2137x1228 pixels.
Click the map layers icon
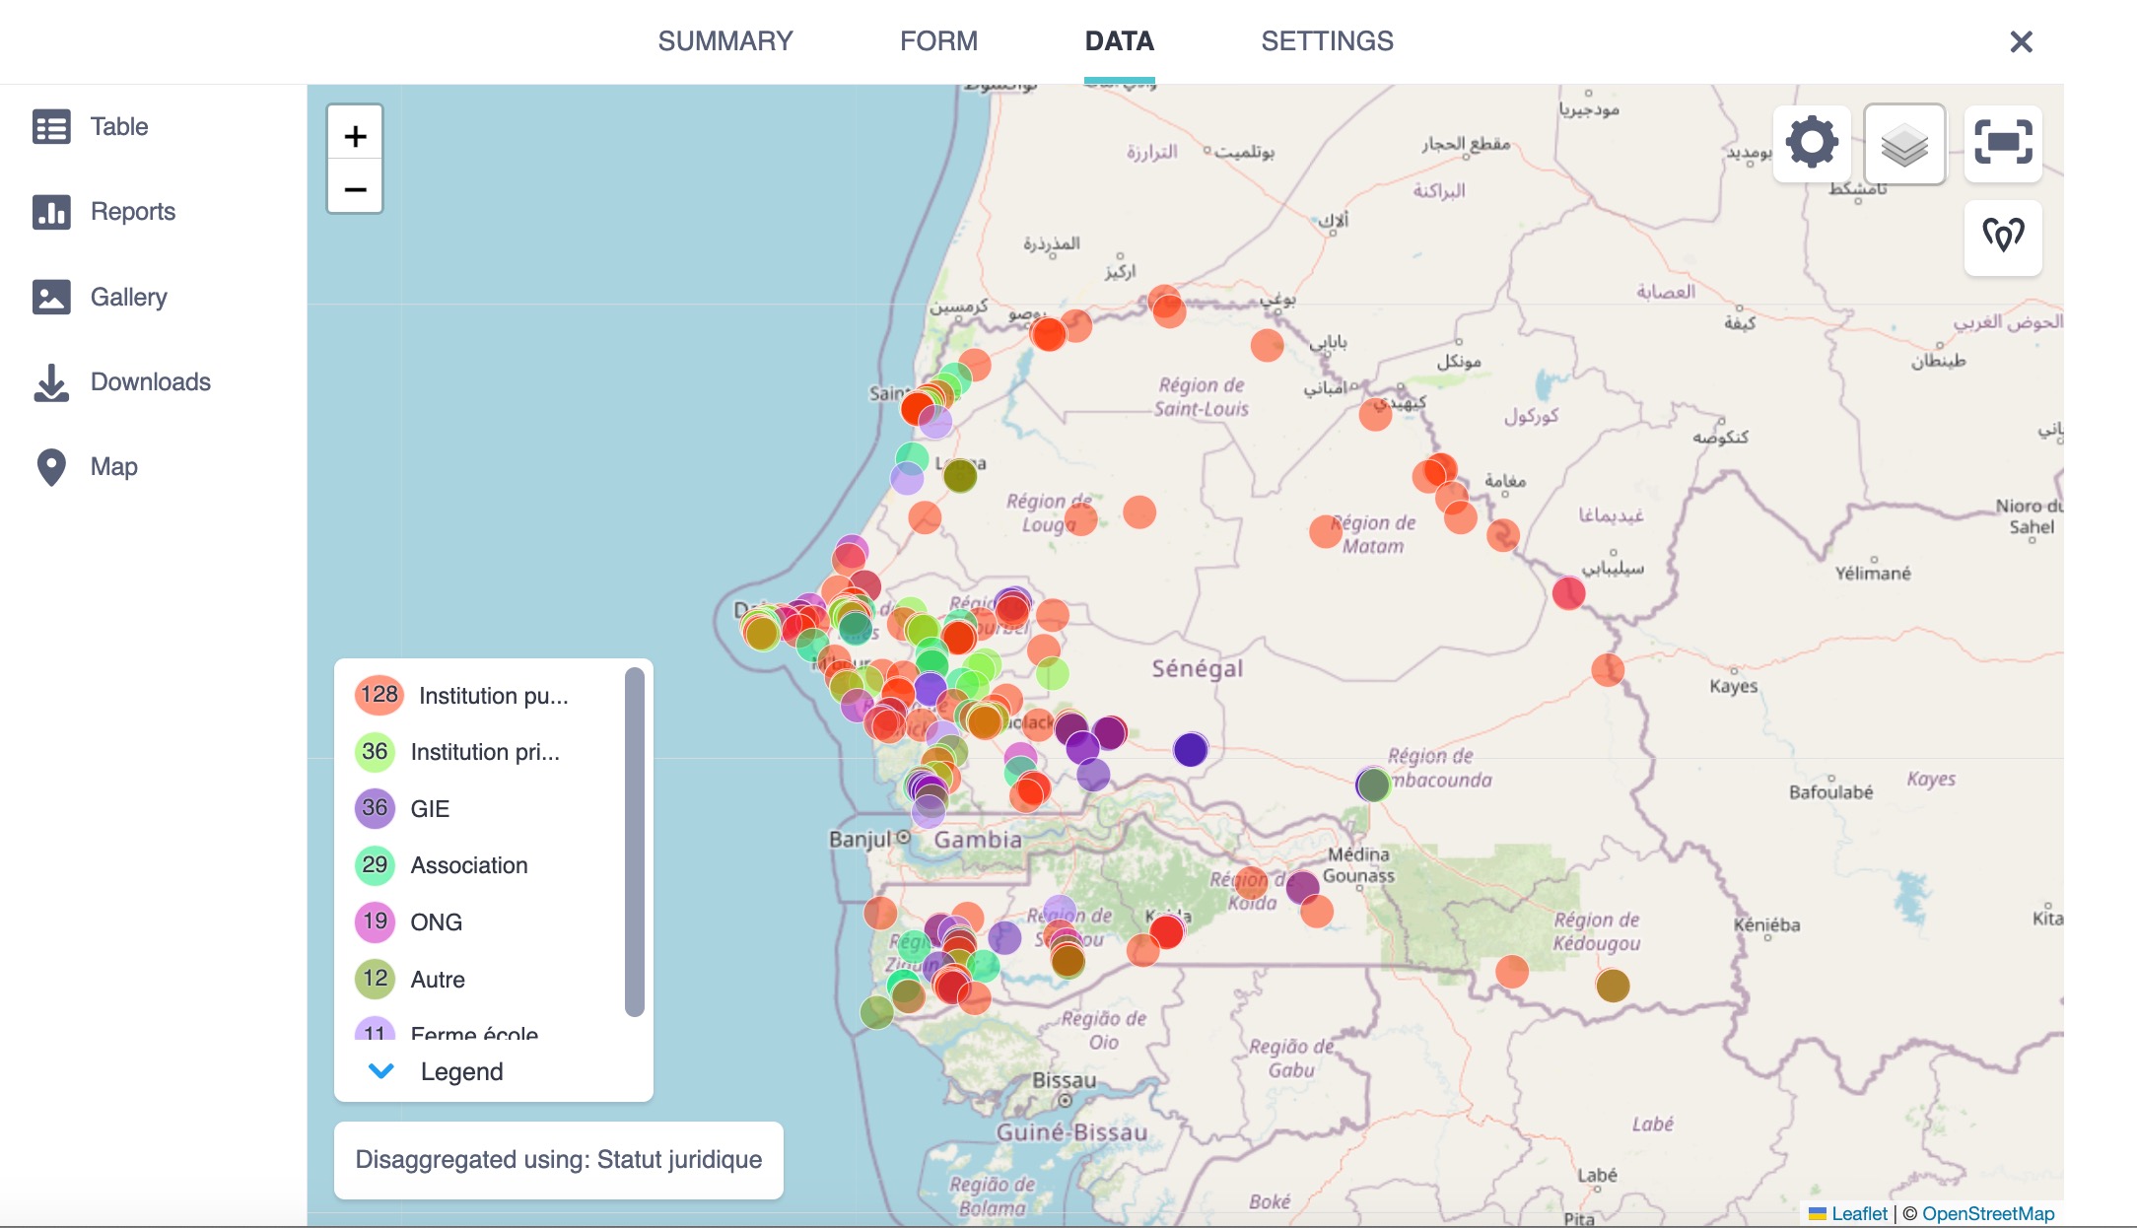click(x=1904, y=145)
